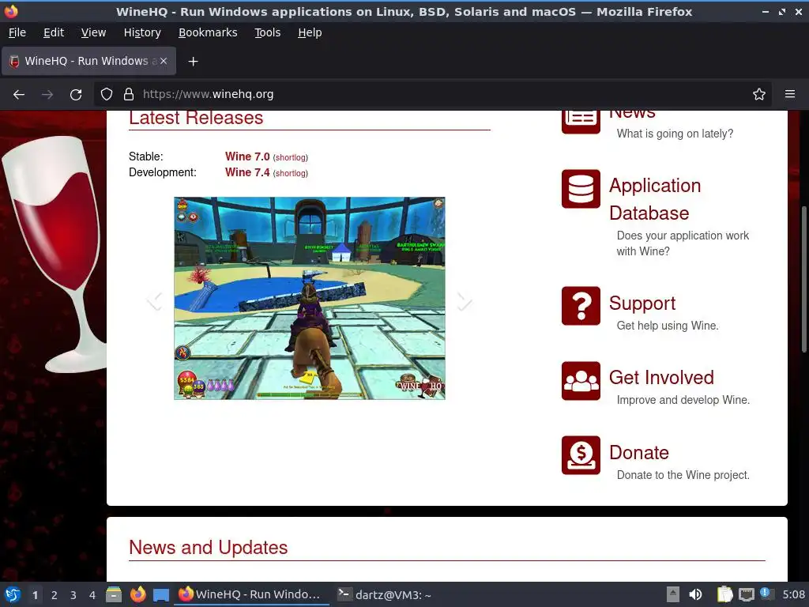This screenshot has height=607, width=809.
Task: Click the 'Donate to the Wine project.' text
Action: [x=683, y=475]
